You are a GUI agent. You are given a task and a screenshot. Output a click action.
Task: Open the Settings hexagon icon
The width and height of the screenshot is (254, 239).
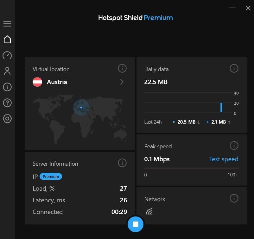(7, 119)
